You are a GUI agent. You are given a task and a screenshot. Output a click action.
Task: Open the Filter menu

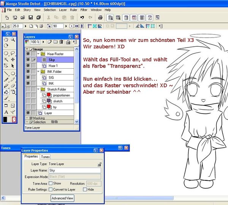pos(84,10)
